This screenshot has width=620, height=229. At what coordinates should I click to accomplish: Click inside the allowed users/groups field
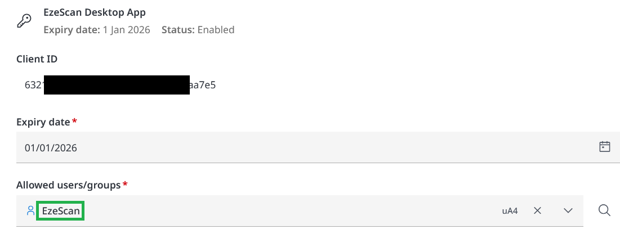tap(282, 211)
